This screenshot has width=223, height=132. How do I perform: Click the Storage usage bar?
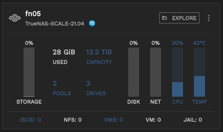point(29,72)
